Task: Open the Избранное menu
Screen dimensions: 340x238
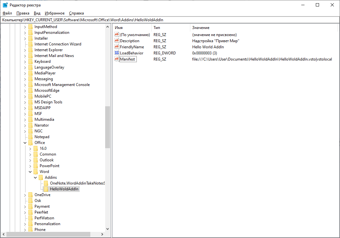Action: (55, 13)
